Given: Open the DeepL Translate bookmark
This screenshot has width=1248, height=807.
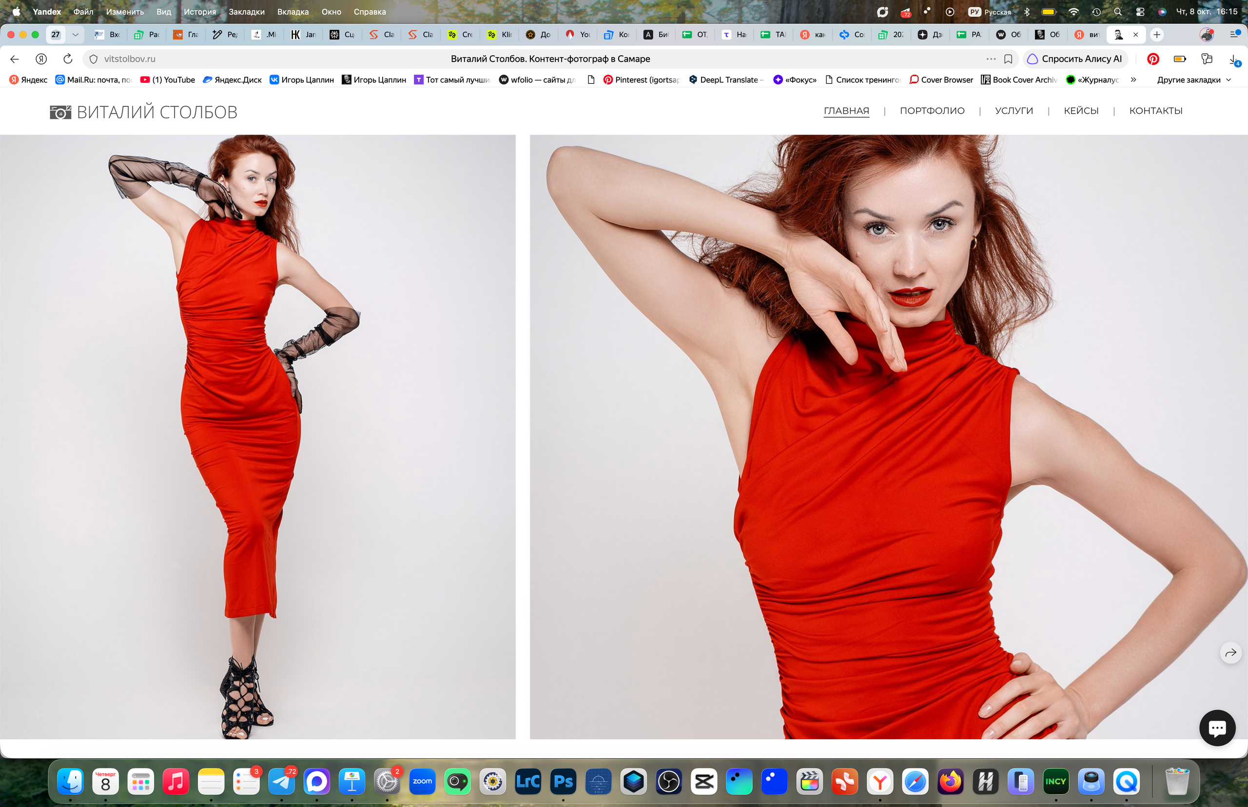Looking at the screenshot, I should click(725, 79).
